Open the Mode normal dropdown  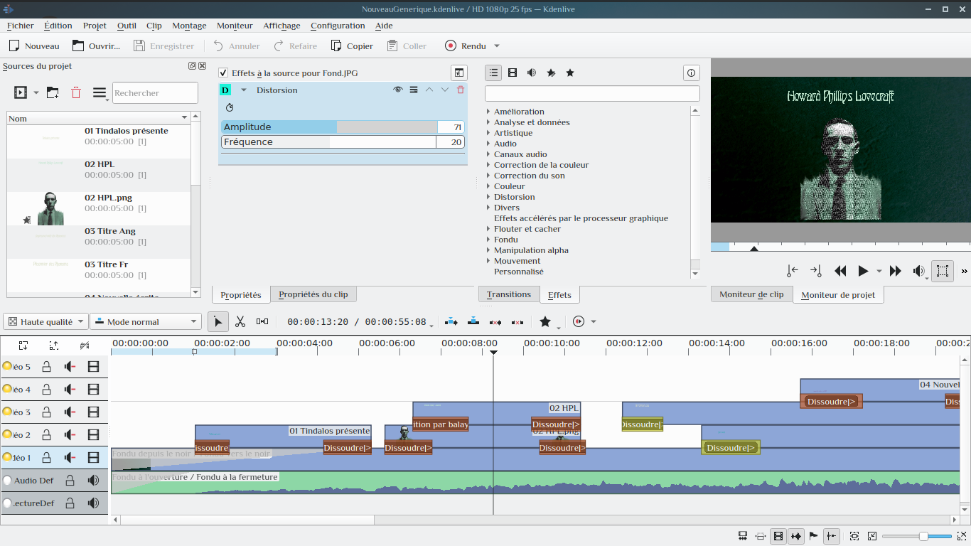[x=146, y=322]
